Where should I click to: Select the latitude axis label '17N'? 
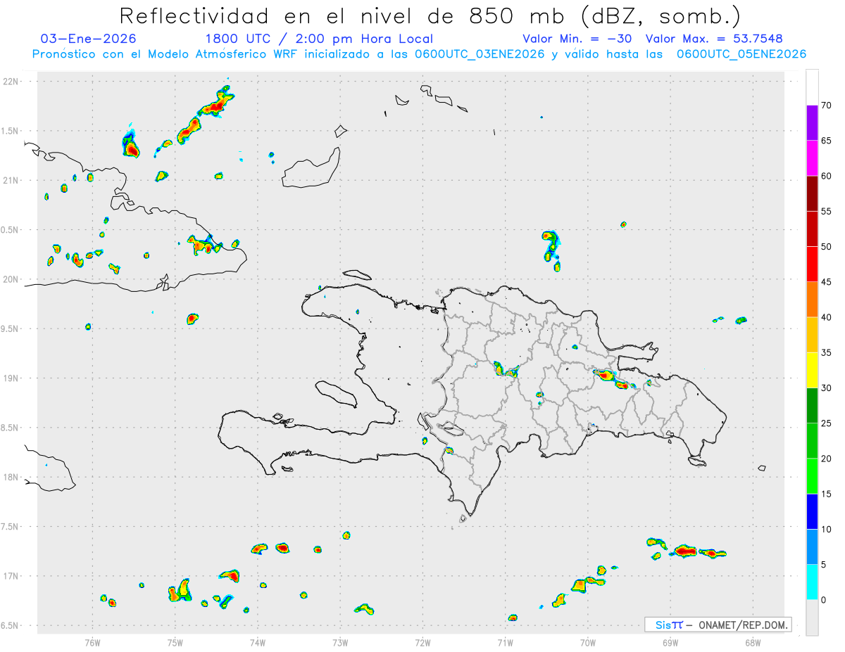tap(12, 576)
